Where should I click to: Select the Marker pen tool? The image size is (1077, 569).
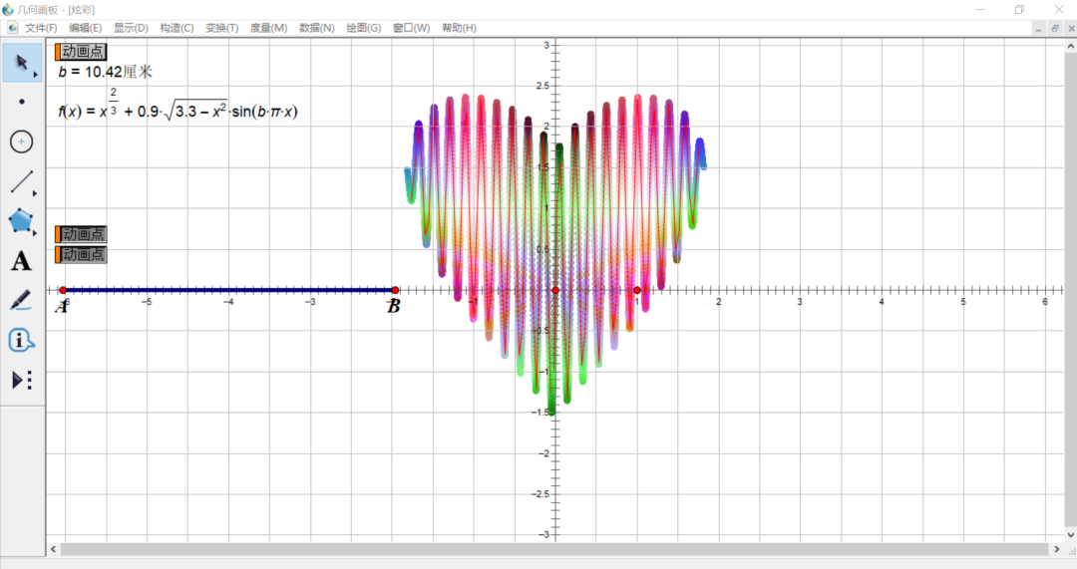(21, 300)
